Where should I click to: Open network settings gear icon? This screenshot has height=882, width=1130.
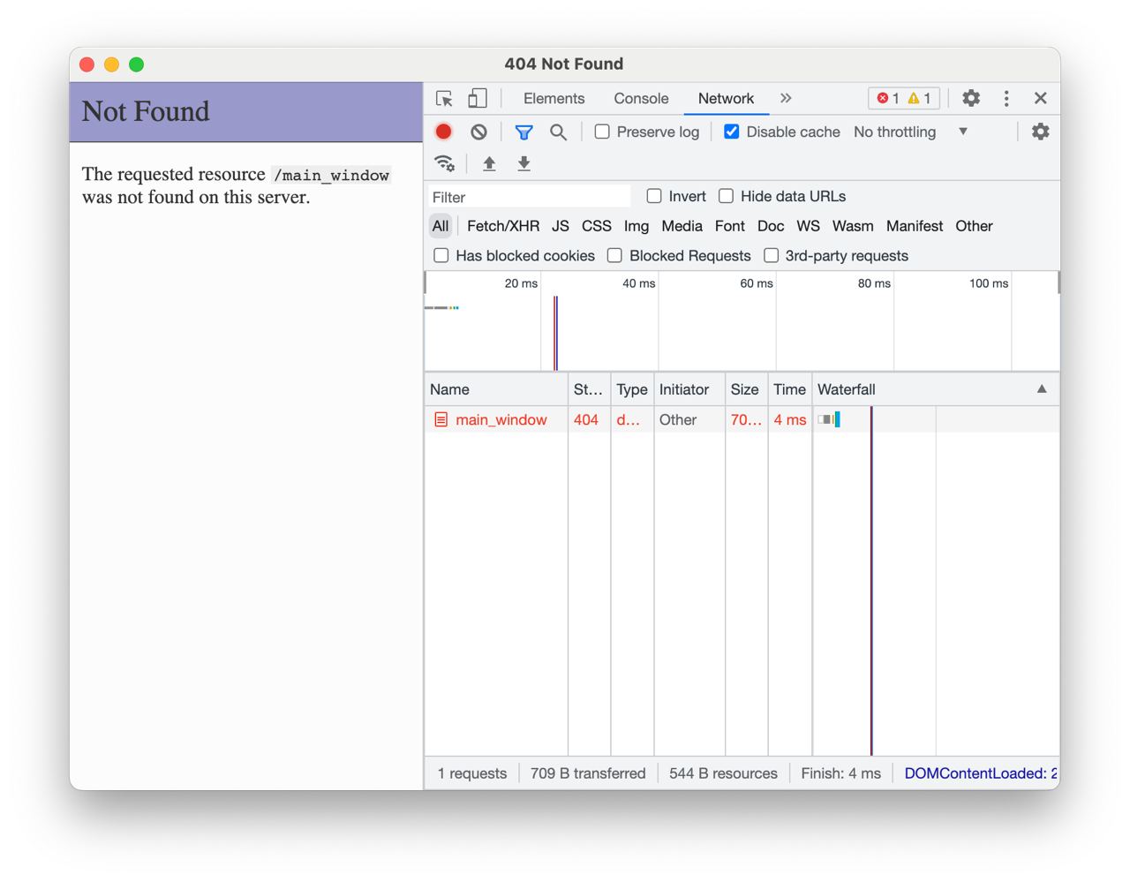click(1041, 132)
